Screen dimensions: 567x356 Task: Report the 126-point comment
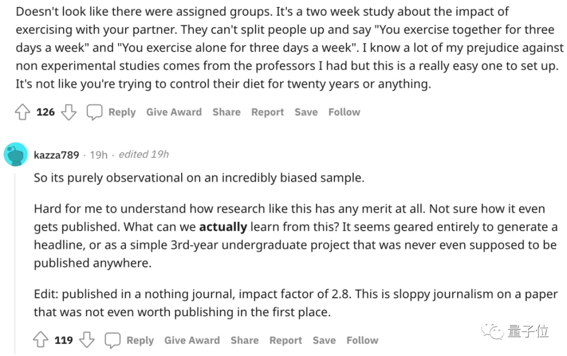click(x=268, y=112)
